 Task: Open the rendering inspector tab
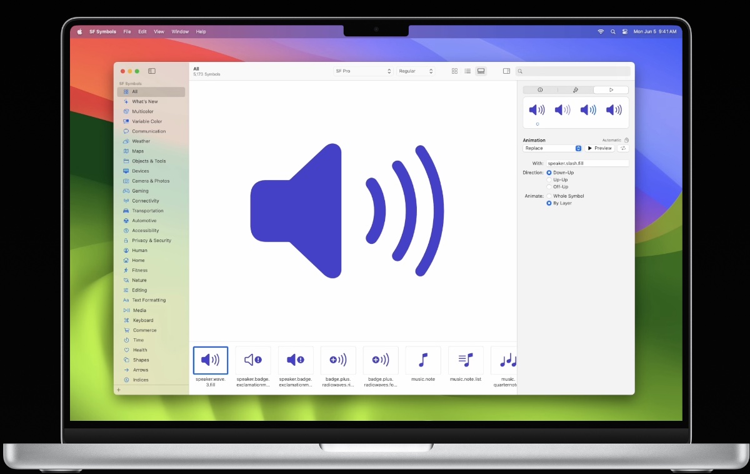point(575,89)
